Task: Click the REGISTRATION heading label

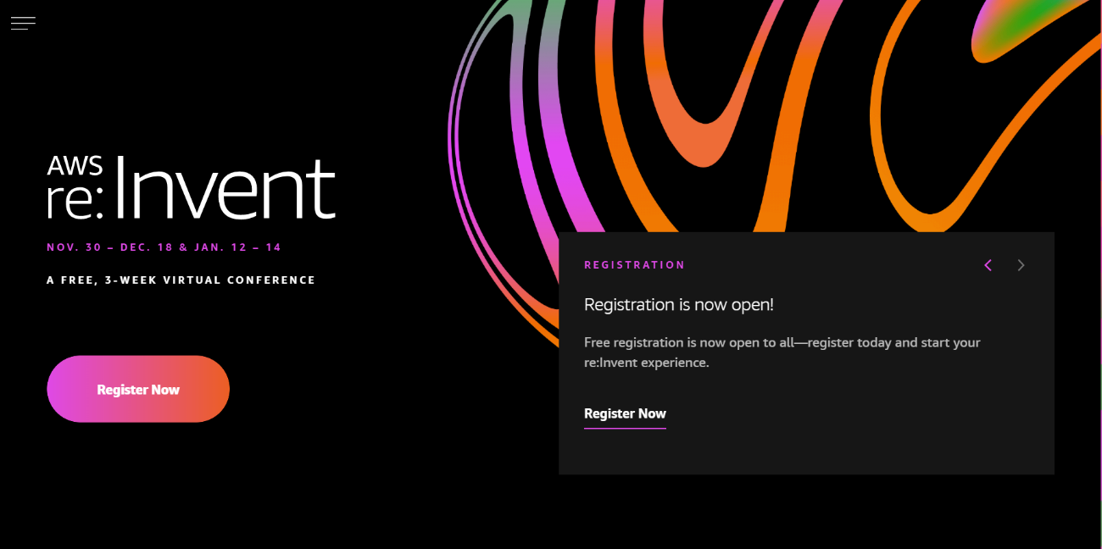Action: click(x=634, y=265)
